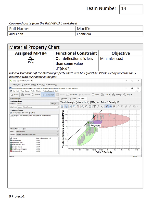Screen dimensions: 153x201
Task: Open the View menu
Action: coord(22,91)
